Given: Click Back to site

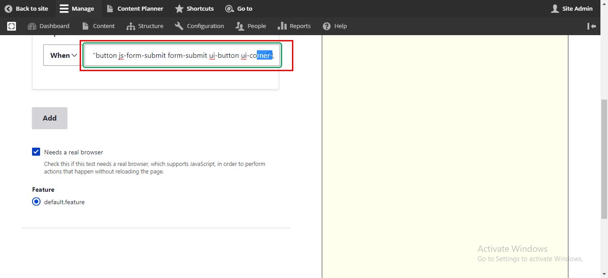Looking at the screenshot, I should click(27, 8).
